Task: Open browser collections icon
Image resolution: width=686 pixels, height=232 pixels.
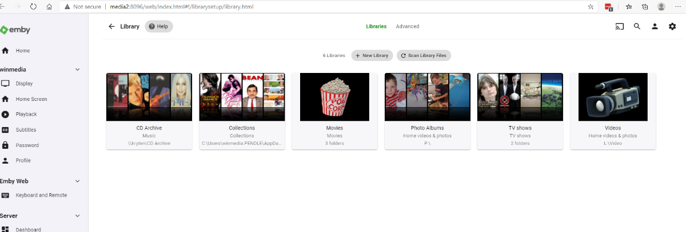Action: coord(645,7)
